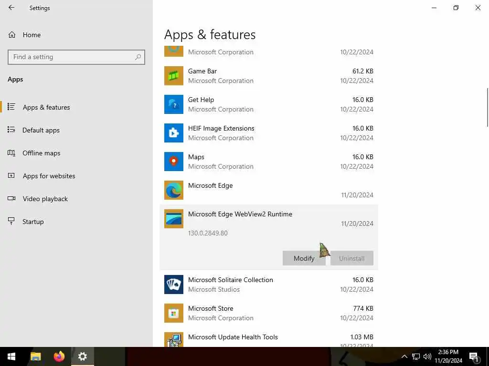
Task: Click the Edge WebView2 Runtime icon
Action: [174, 219]
